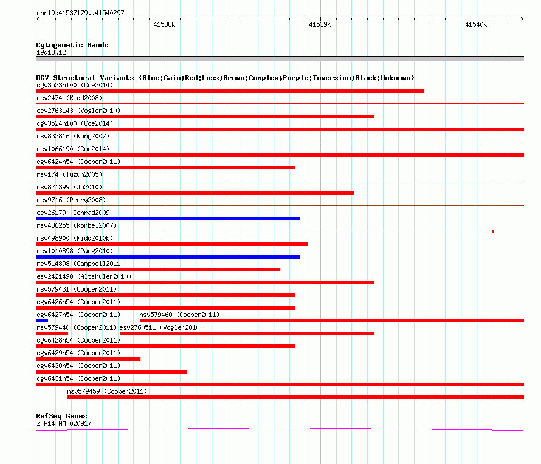
Task: Click the thin brown nsv9716 complex line
Action: pos(280,205)
